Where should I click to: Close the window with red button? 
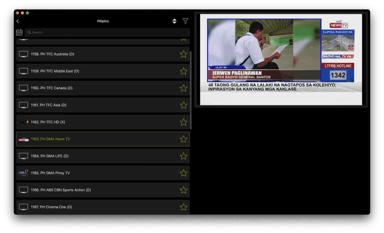coord(17,13)
